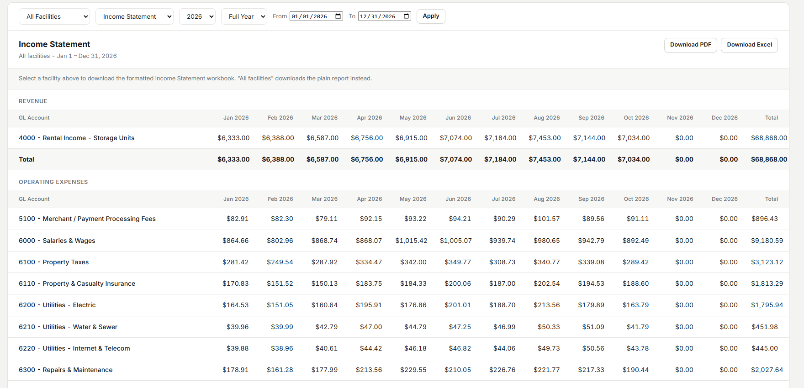
Task: Click the REVENUE section heading
Action: point(33,101)
